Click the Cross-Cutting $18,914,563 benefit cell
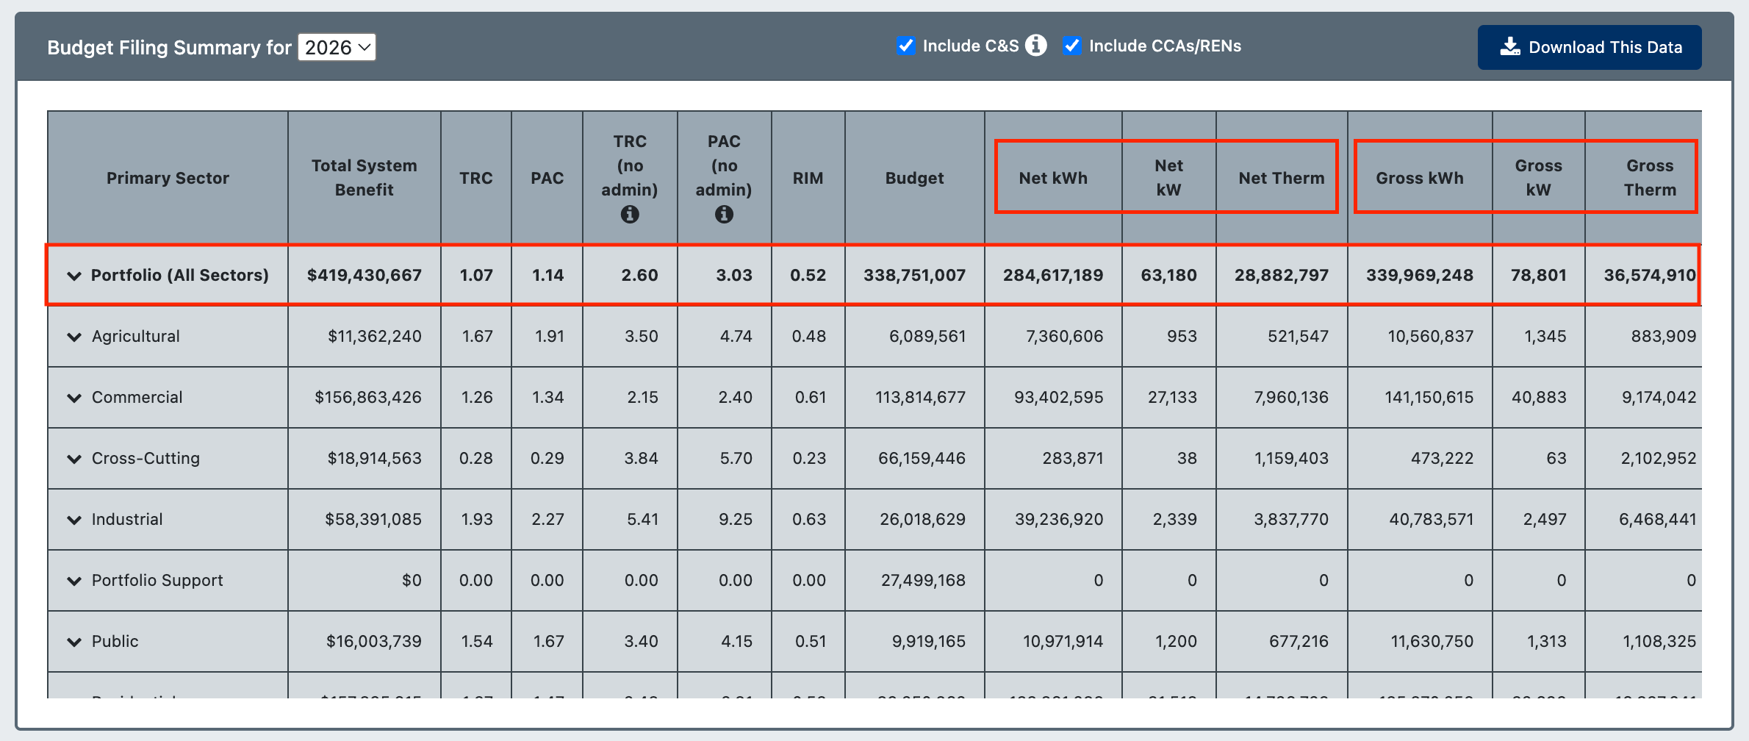1749x741 pixels. click(364, 458)
